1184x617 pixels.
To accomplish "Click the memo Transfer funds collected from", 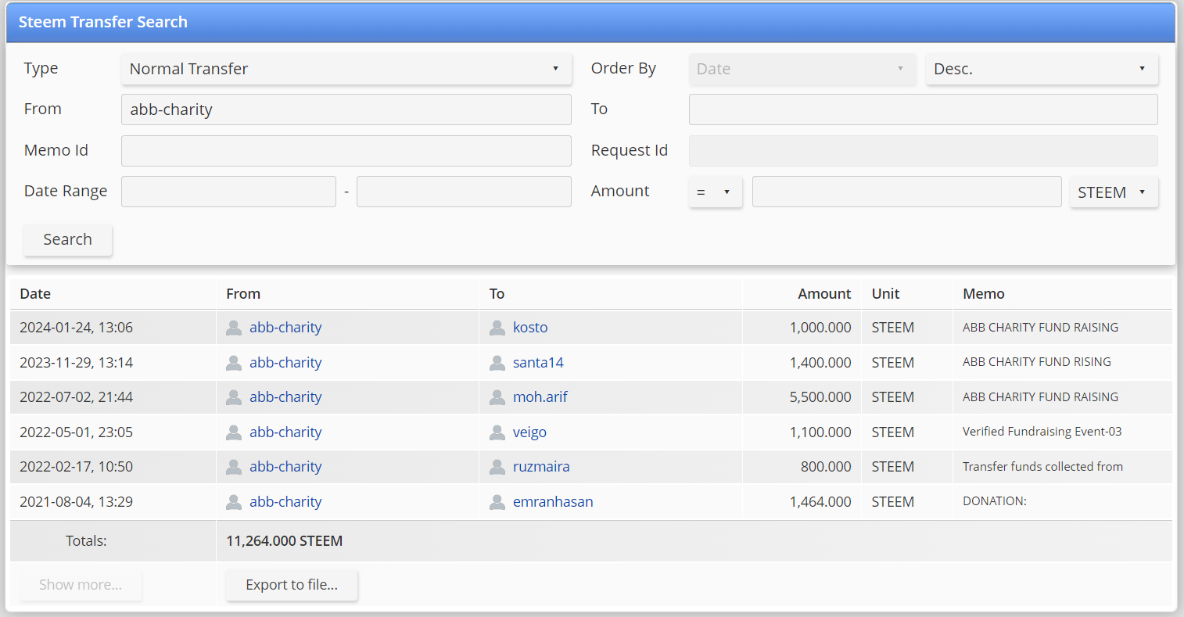I will click(1043, 467).
